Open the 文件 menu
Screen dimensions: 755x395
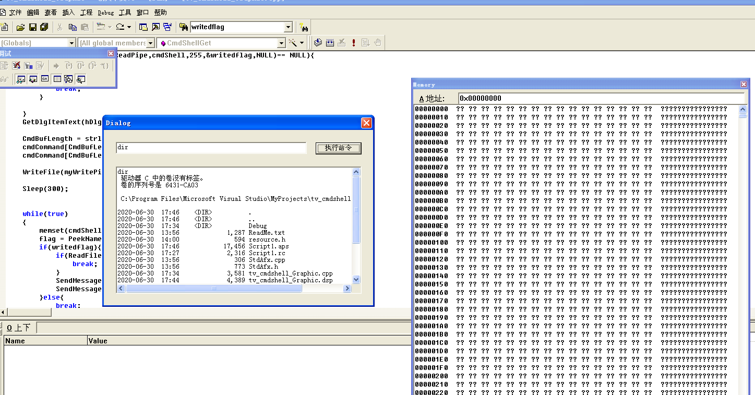coord(15,13)
